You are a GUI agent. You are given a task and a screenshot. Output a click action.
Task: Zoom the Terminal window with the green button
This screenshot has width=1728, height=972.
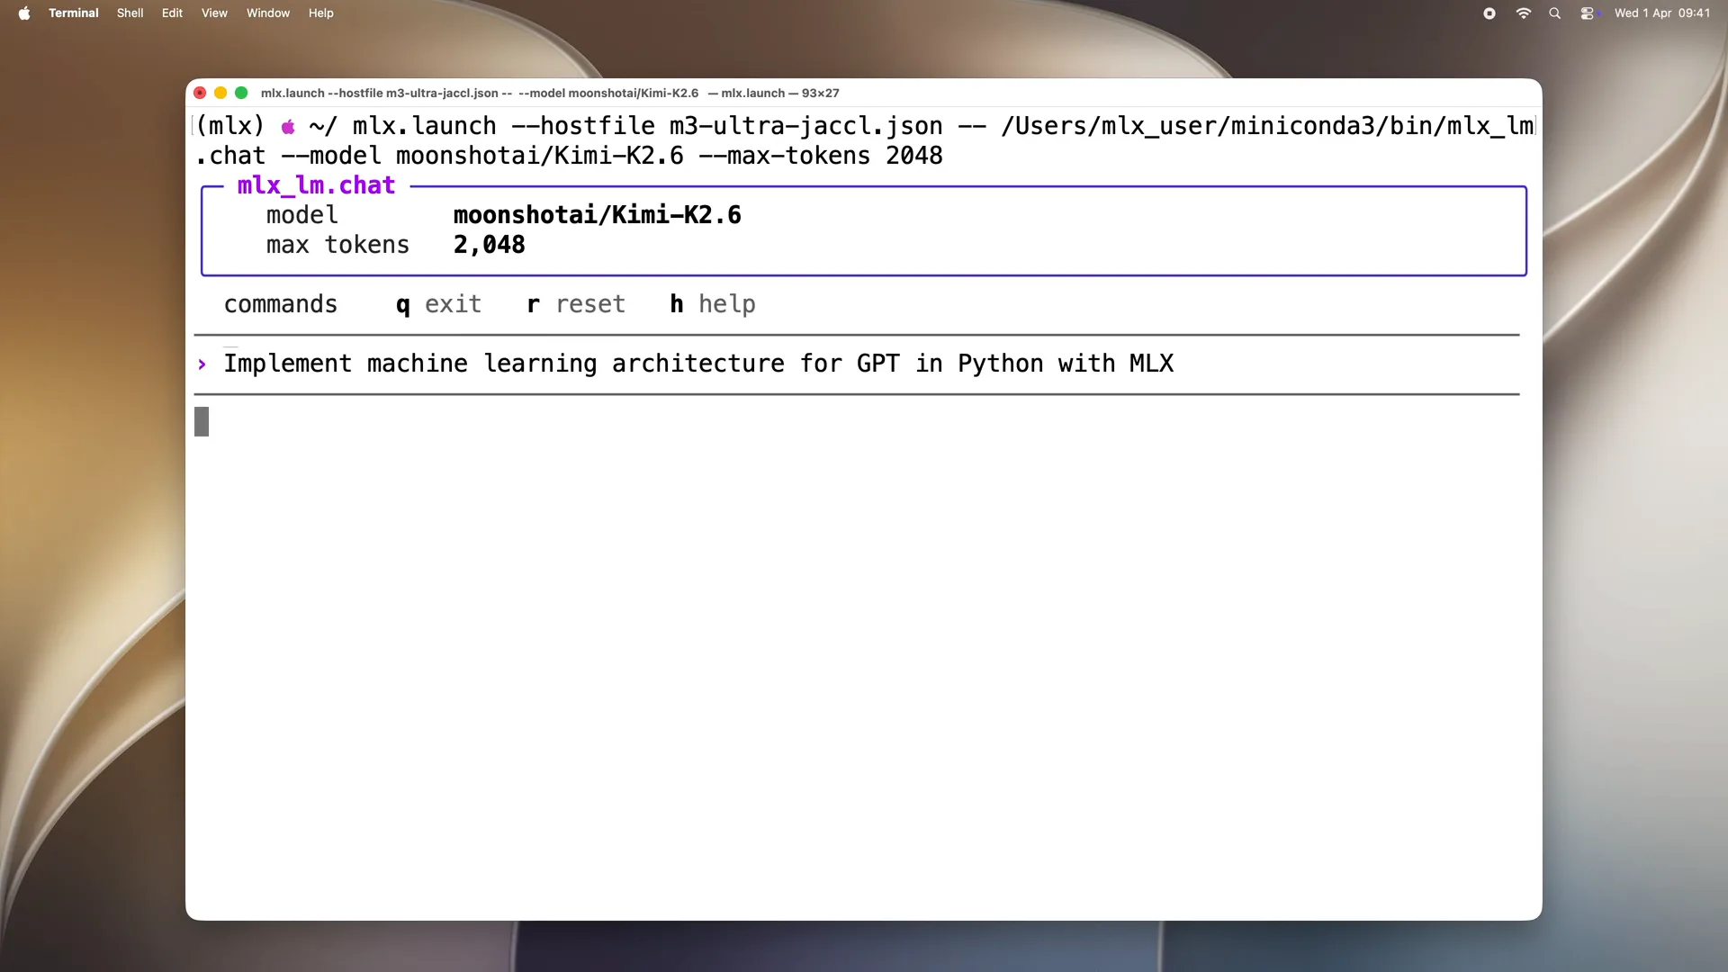coord(241,93)
